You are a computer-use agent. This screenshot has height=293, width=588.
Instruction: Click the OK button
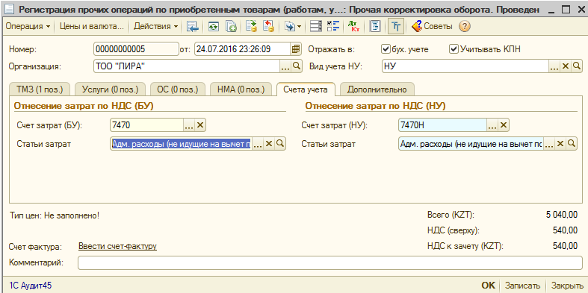[488, 286]
